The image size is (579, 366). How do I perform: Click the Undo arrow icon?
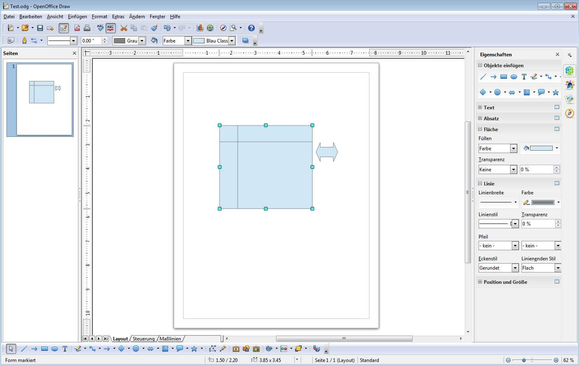(x=167, y=28)
